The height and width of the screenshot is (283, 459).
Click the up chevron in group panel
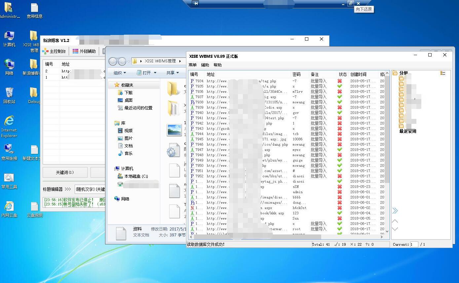pyautogui.click(x=395, y=221)
